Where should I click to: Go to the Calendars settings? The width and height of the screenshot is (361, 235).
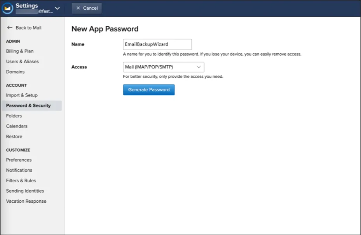coord(17,126)
